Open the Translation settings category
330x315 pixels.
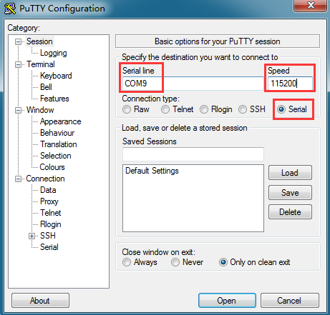tap(59, 144)
